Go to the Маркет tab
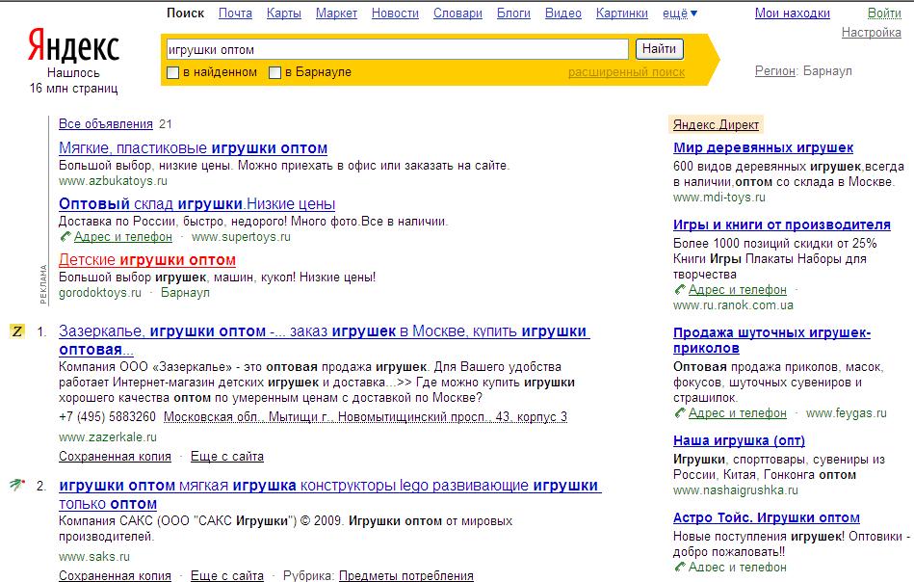Viewport: 914px width, 582px height. (336, 13)
